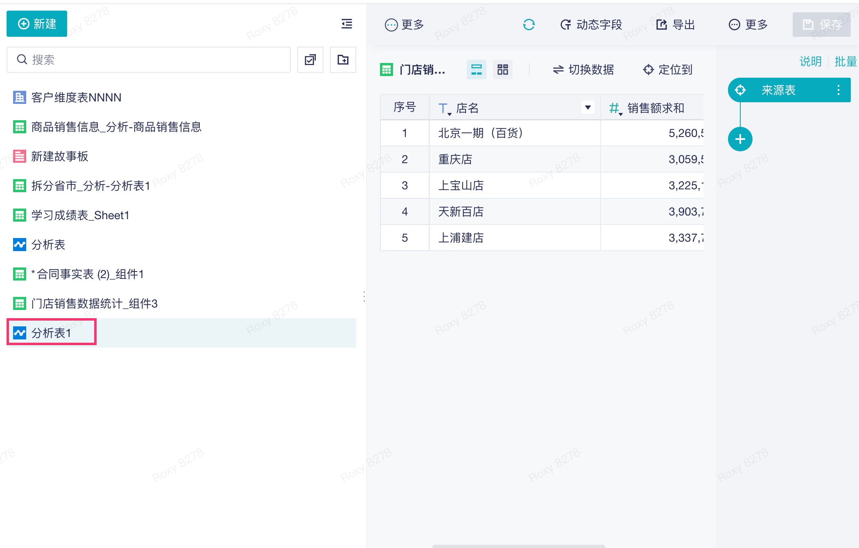Open the three-dot menu on 来源表 node

838,90
